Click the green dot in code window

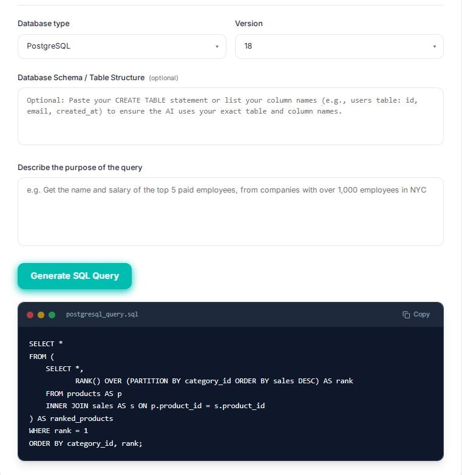pyautogui.click(x=52, y=315)
